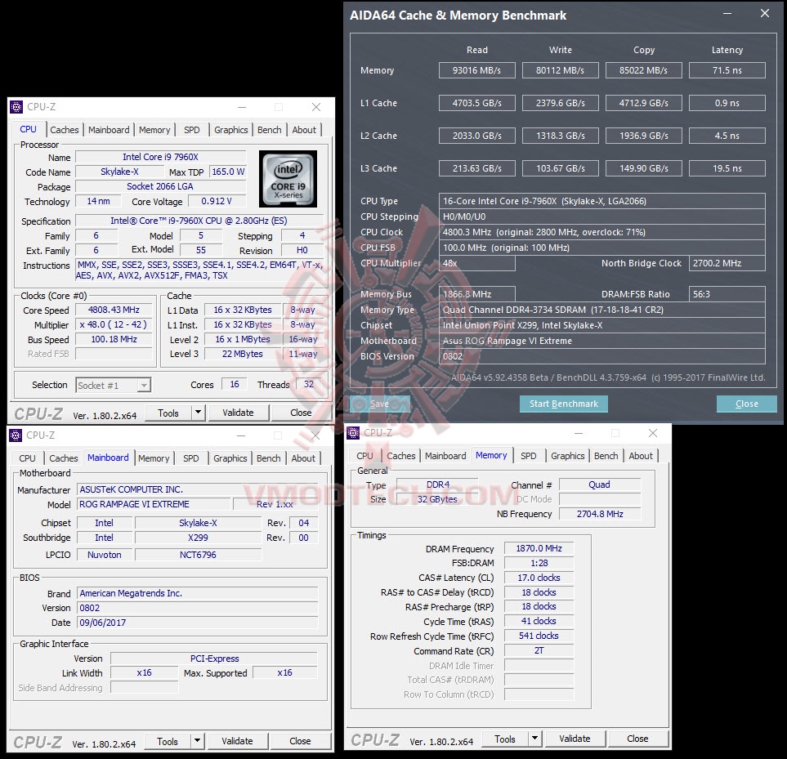787x759 pixels.
Task: Click Core Voltage value 0.912 V
Action: point(217,201)
